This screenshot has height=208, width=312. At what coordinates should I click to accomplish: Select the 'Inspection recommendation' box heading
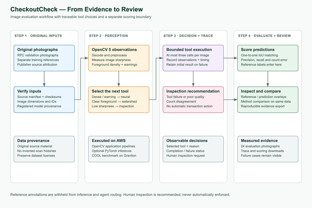pos(193,91)
